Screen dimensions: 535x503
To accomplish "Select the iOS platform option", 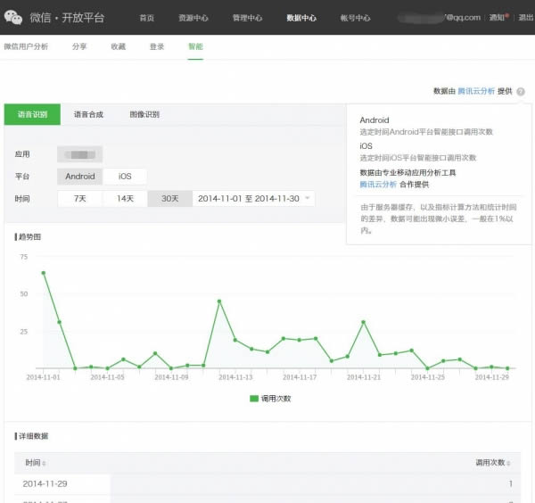I will point(125,177).
